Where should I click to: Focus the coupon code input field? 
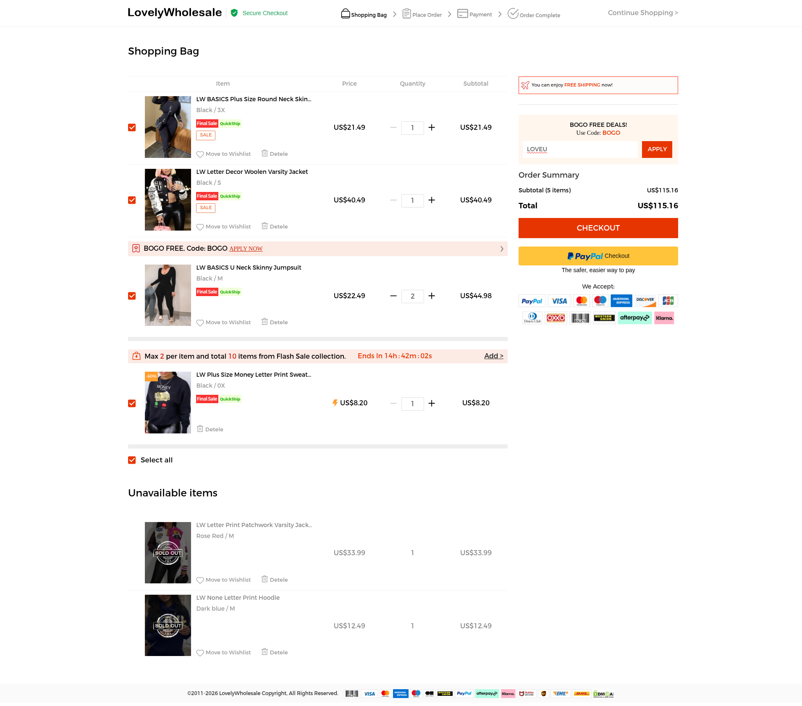580,150
